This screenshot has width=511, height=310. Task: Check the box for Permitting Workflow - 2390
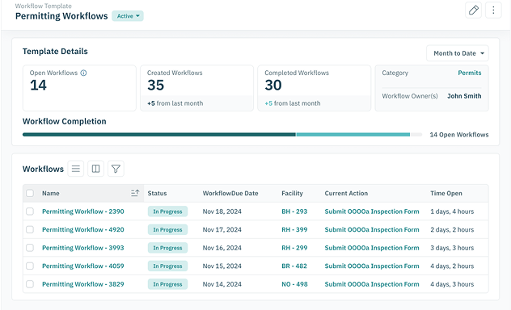click(x=30, y=212)
